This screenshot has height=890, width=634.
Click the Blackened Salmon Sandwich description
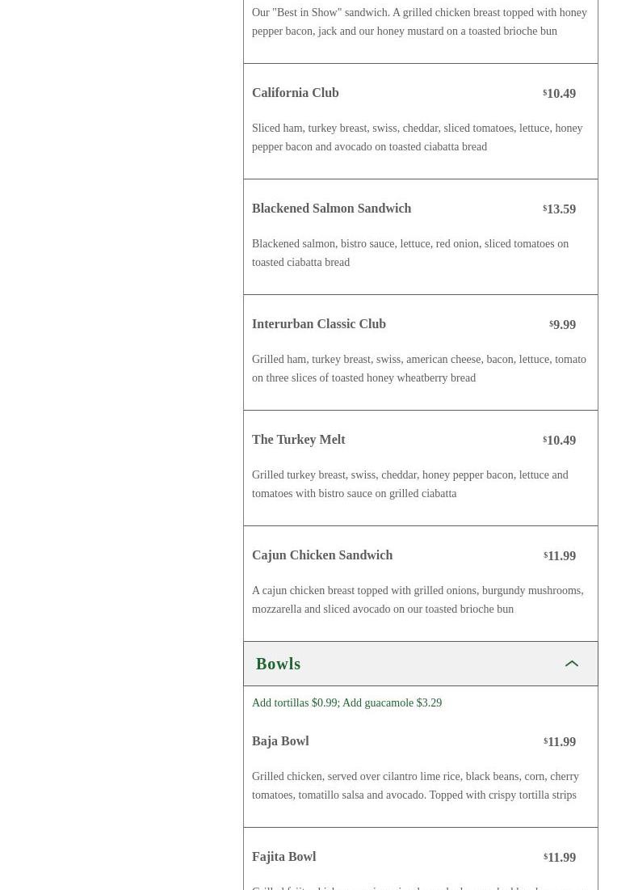[x=410, y=253]
